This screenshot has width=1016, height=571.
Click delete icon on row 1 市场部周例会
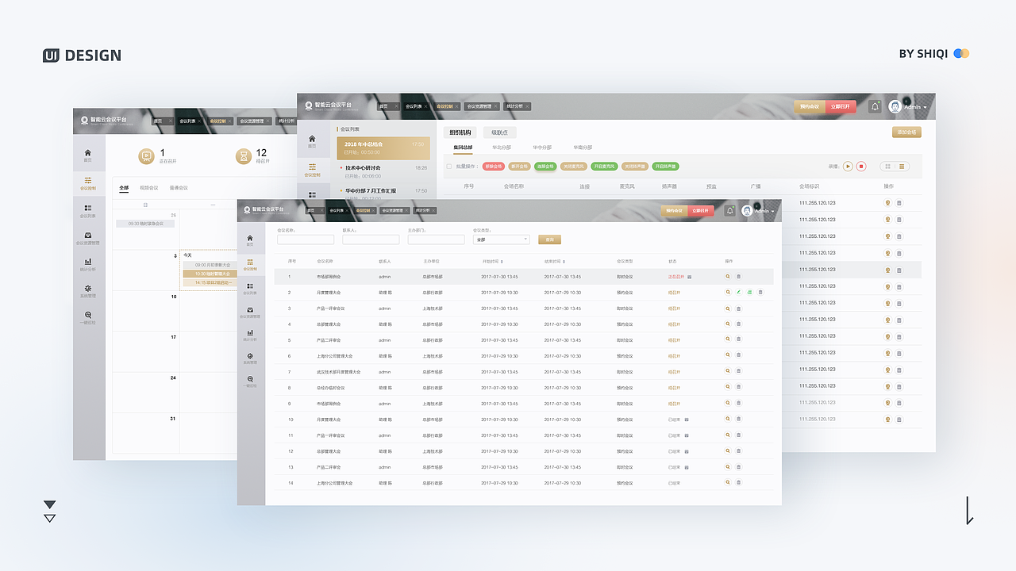click(738, 277)
